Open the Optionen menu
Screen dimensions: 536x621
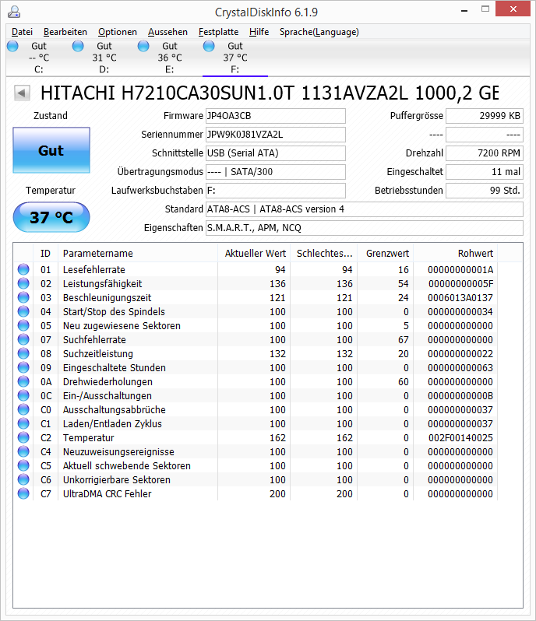tap(118, 32)
